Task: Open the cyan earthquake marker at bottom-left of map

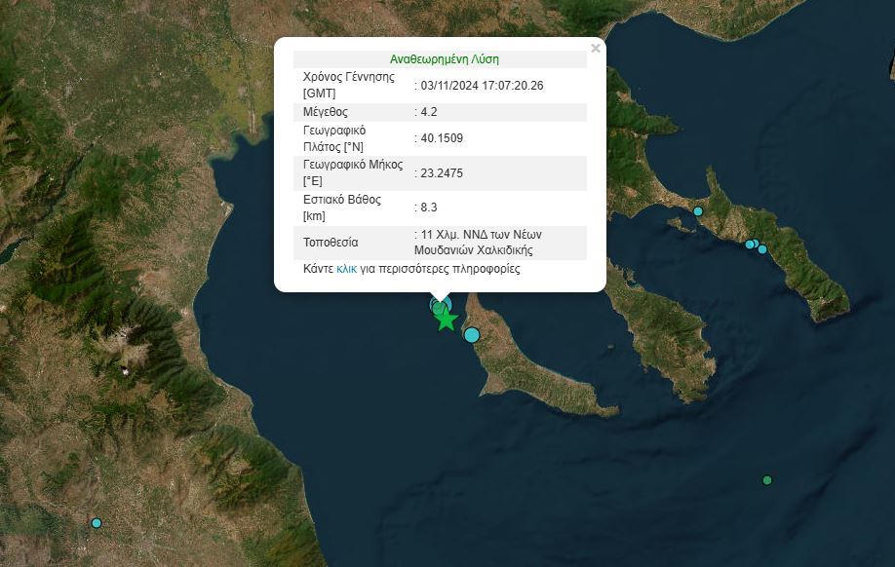Action: point(97,523)
